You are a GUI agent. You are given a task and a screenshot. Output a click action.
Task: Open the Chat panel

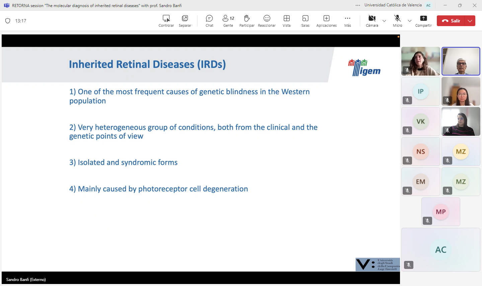pyautogui.click(x=209, y=21)
